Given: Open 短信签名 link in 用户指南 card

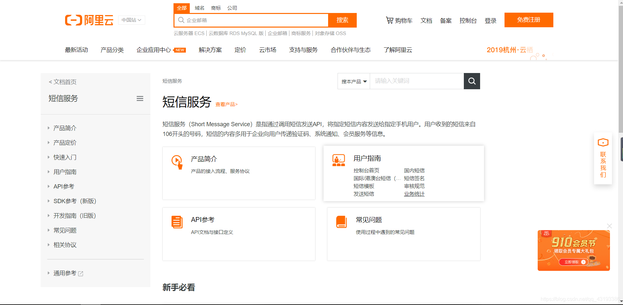Looking at the screenshot, I should (x=414, y=178).
